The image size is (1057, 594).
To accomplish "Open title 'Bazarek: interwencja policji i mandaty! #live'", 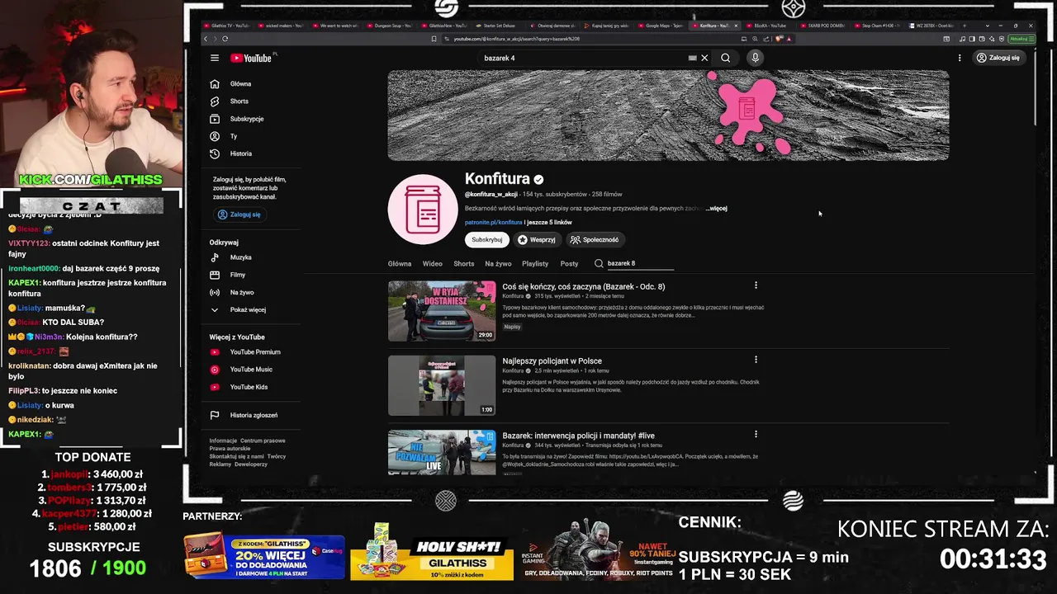I will pyautogui.click(x=578, y=436).
